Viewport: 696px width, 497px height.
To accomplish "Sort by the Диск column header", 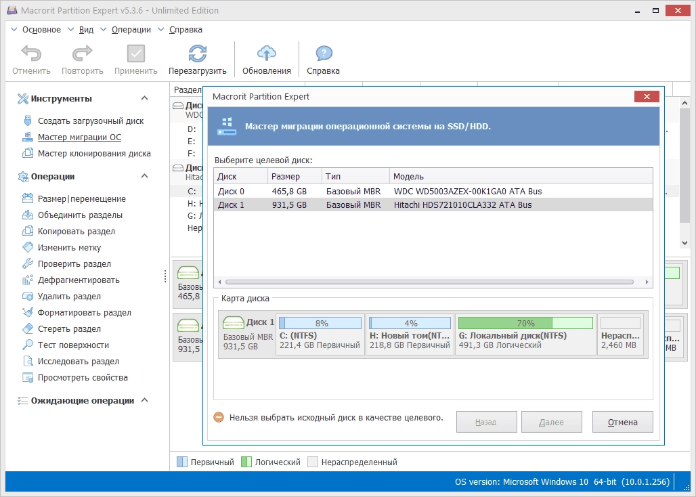I will pyautogui.click(x=241, y=176).
